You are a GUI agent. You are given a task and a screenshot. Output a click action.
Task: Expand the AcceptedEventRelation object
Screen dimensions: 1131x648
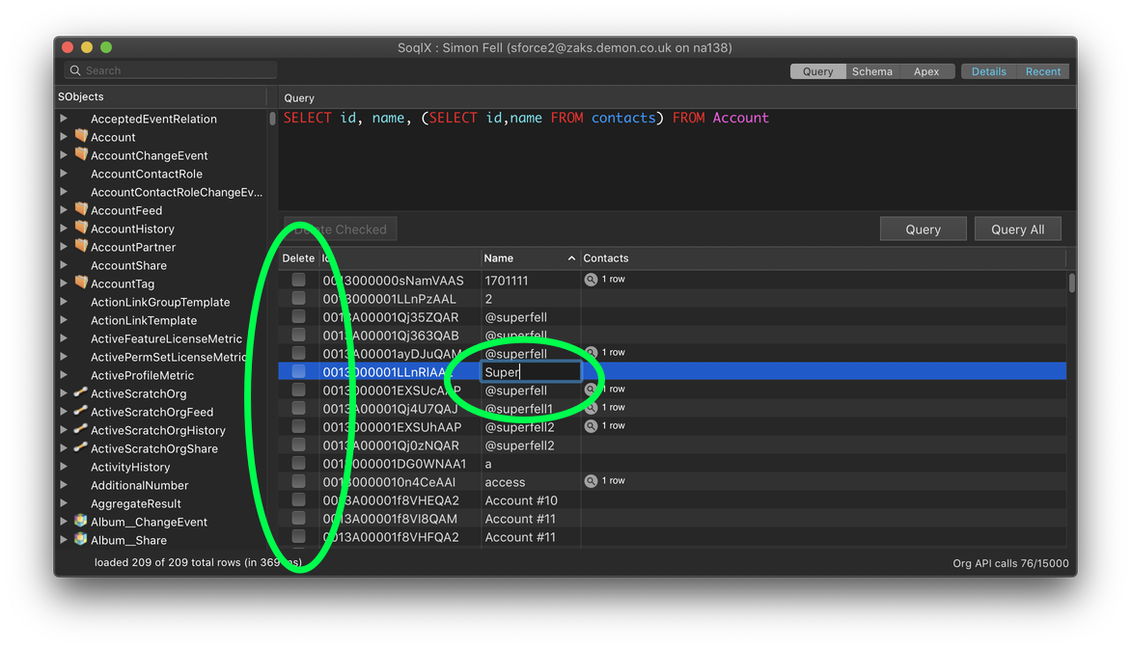coord(65,119)
